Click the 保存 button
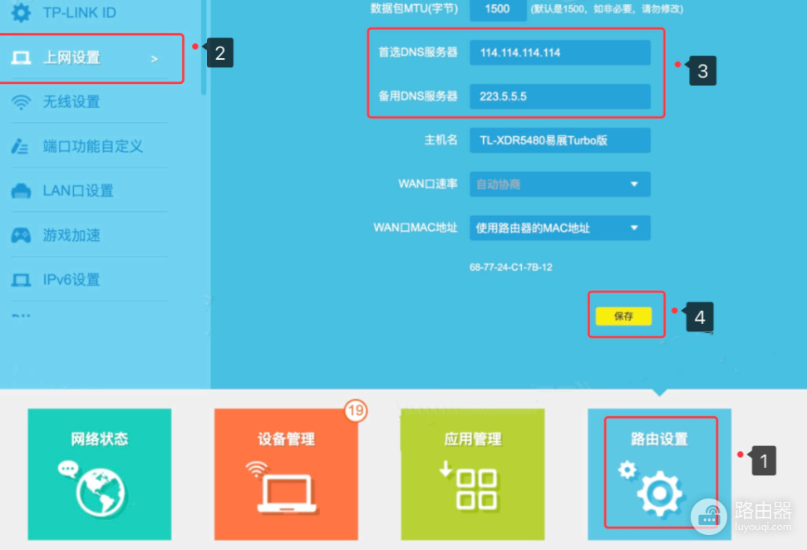The width and height of the screenshot is (807, 550). (623, 316)
